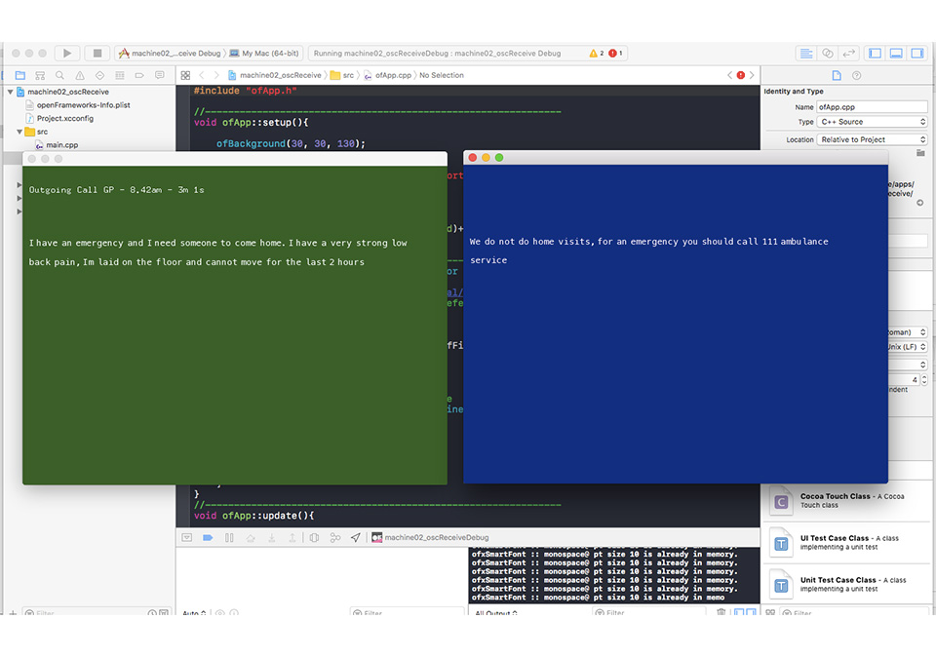Jump to previous issue arrow
Screen dimensions: 936x657
pos(729,75)
